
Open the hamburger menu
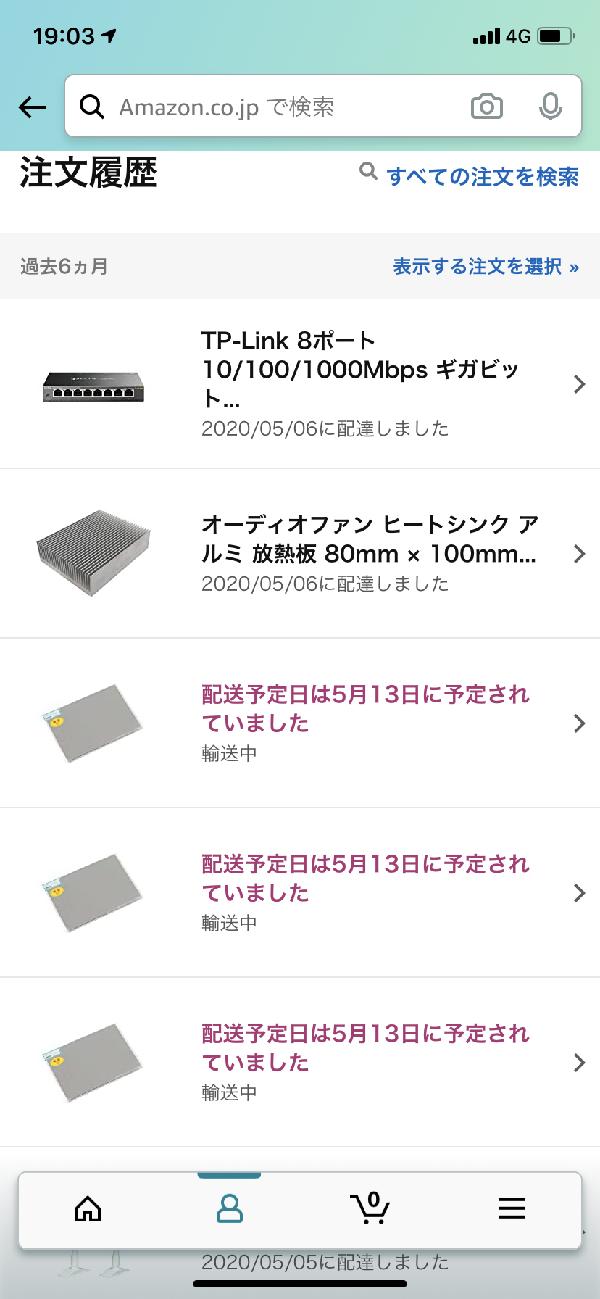(512, 1208)
